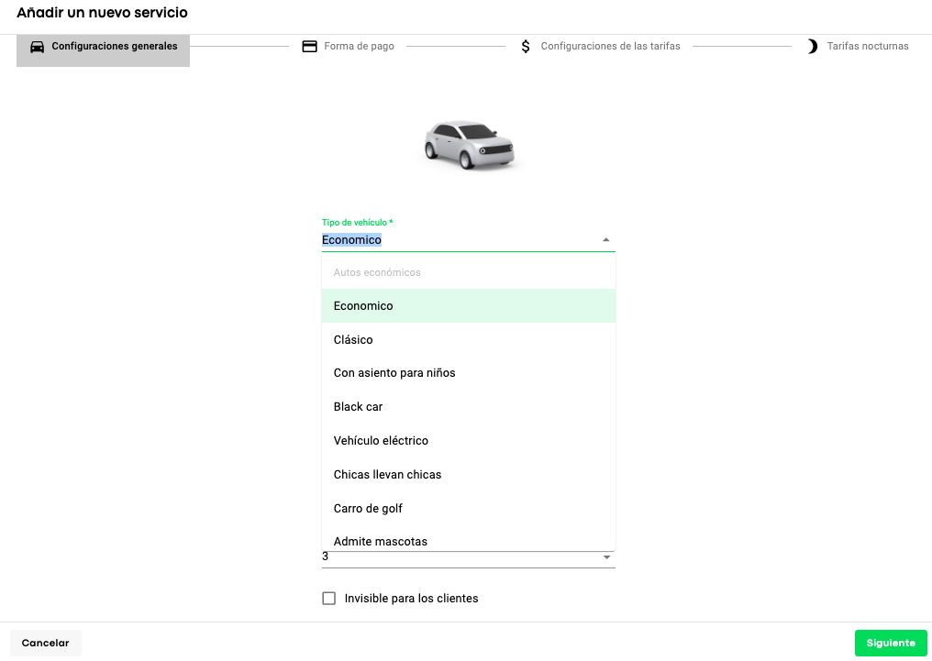Choose Vehículo eléctrico option
Screen dimensions: 932x661
[x=469, y=441]
